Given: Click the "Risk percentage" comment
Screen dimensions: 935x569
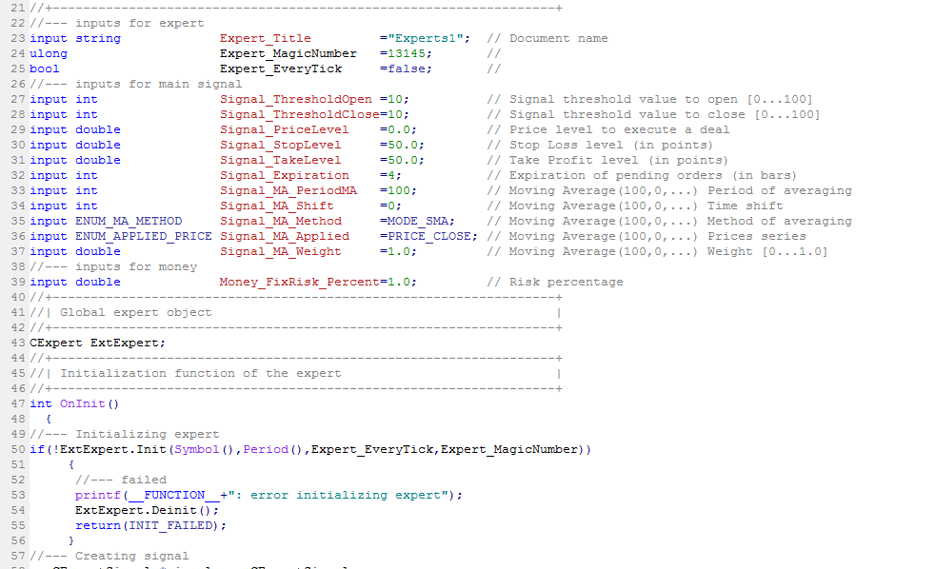Looking at the screenshot, I should [x=566, y=282].
